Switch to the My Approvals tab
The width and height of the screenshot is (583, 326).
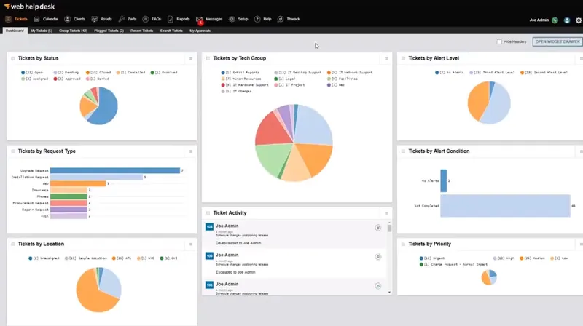click(x=200, y=31)
